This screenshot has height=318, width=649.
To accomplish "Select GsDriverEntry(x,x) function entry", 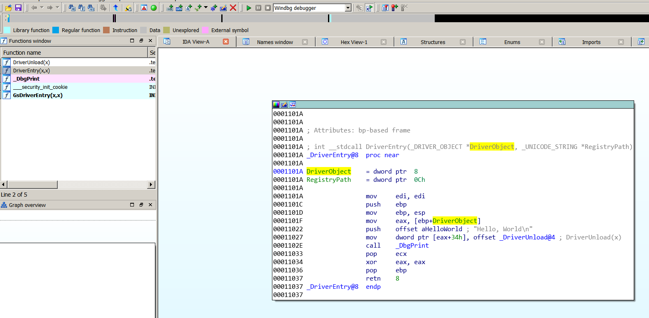I will 37,95.
